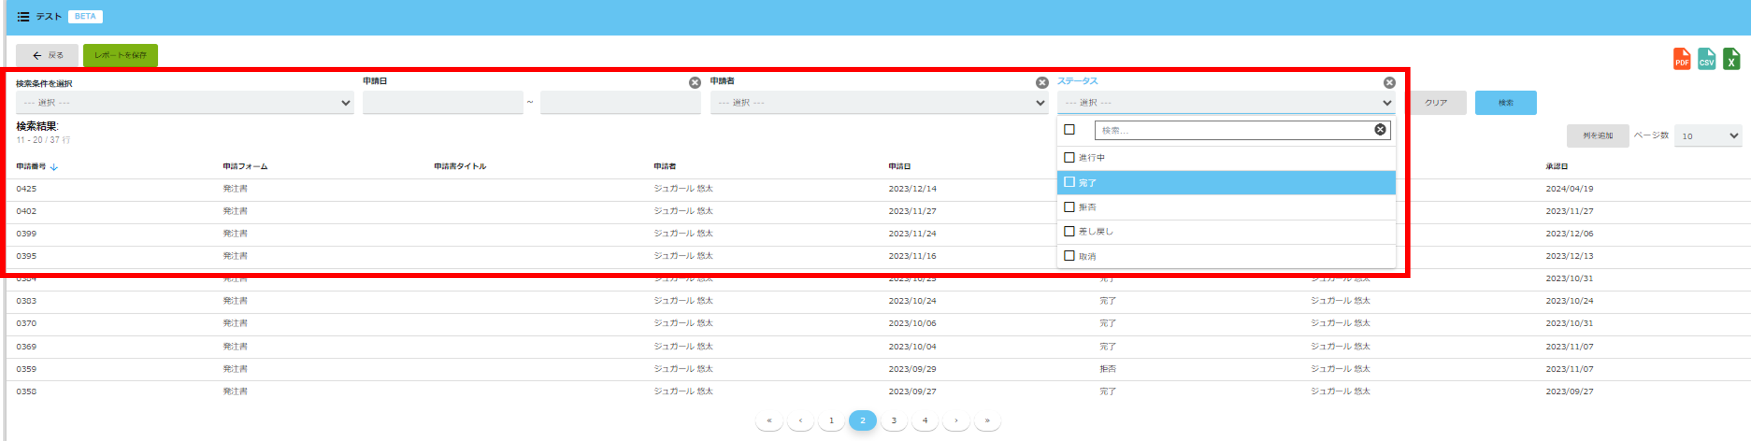
Task: Go to page 1
Action: point(831,421)
